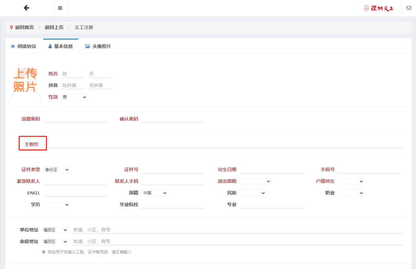The width and height of the screenshot is (416, 269).
Task: Select the 基本信息 tab
Action: pos(60,46)
